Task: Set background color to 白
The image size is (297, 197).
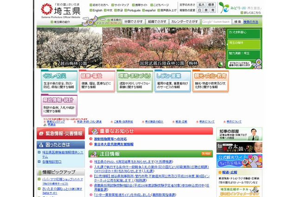Action: point(200,10)
